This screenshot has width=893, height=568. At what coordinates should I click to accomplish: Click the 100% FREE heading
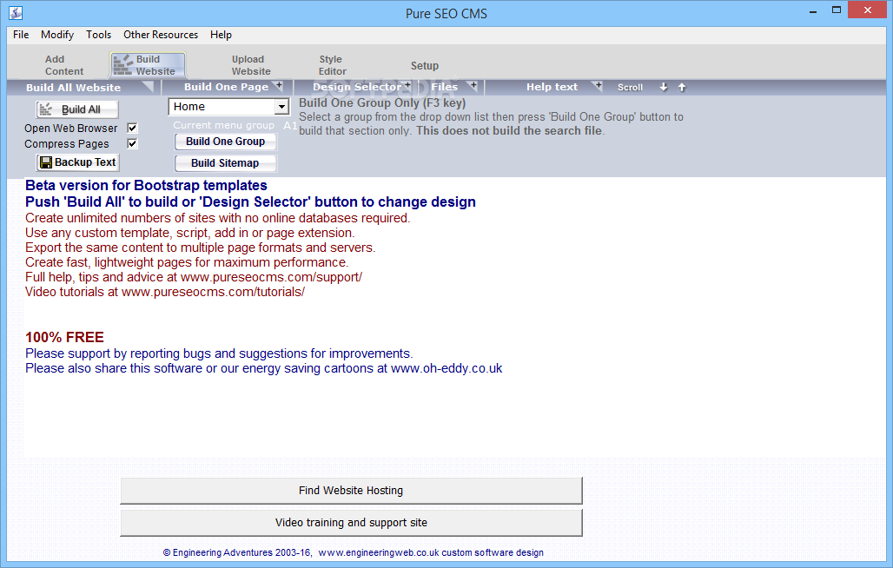(x=64, y=337)
